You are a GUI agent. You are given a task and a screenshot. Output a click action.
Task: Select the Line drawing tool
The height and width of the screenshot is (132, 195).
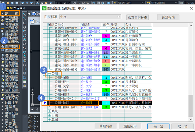point(24,15)
